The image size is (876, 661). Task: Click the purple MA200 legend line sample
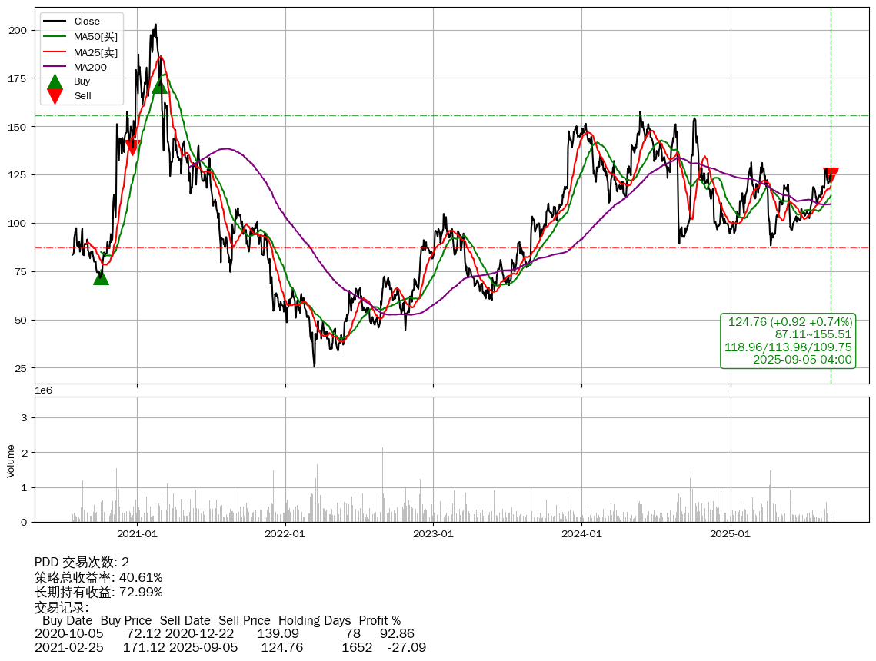click(55, 67)
